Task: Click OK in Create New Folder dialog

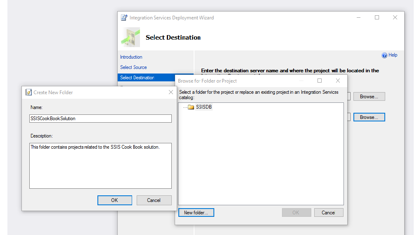Action: pyautogui.click(x=115, y=200)
